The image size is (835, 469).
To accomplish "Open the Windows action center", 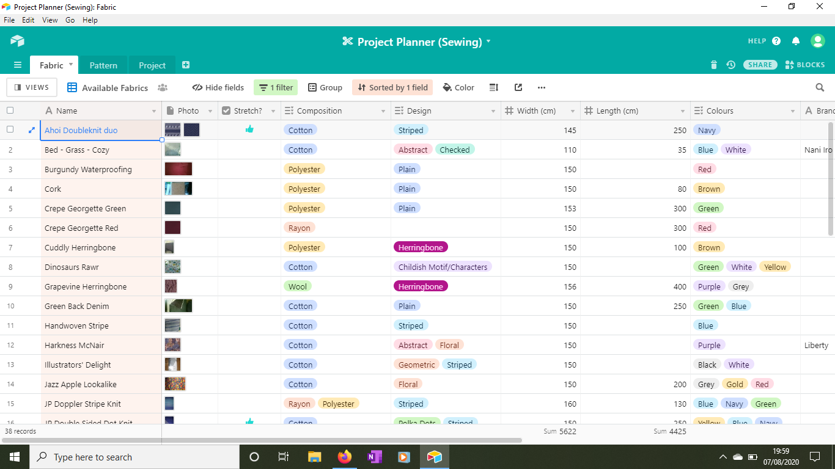I will (x=815, y=457).
